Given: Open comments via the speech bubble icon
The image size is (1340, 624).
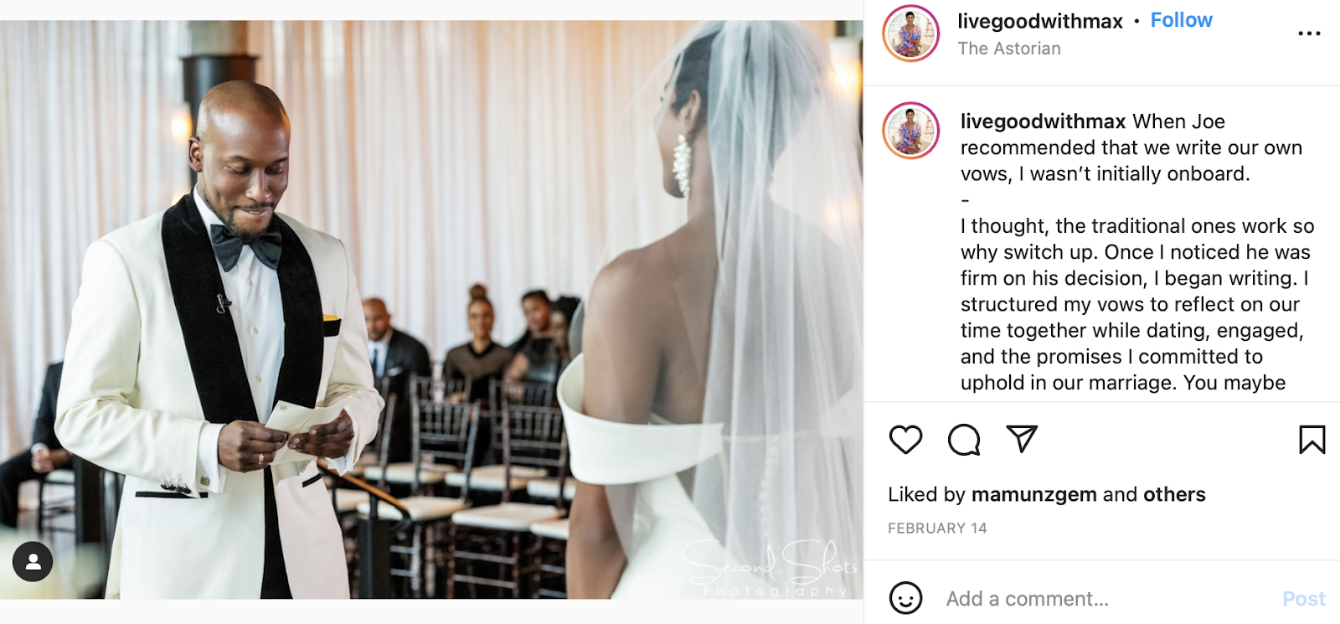Looking at the screenshot, I should (964, 440).
